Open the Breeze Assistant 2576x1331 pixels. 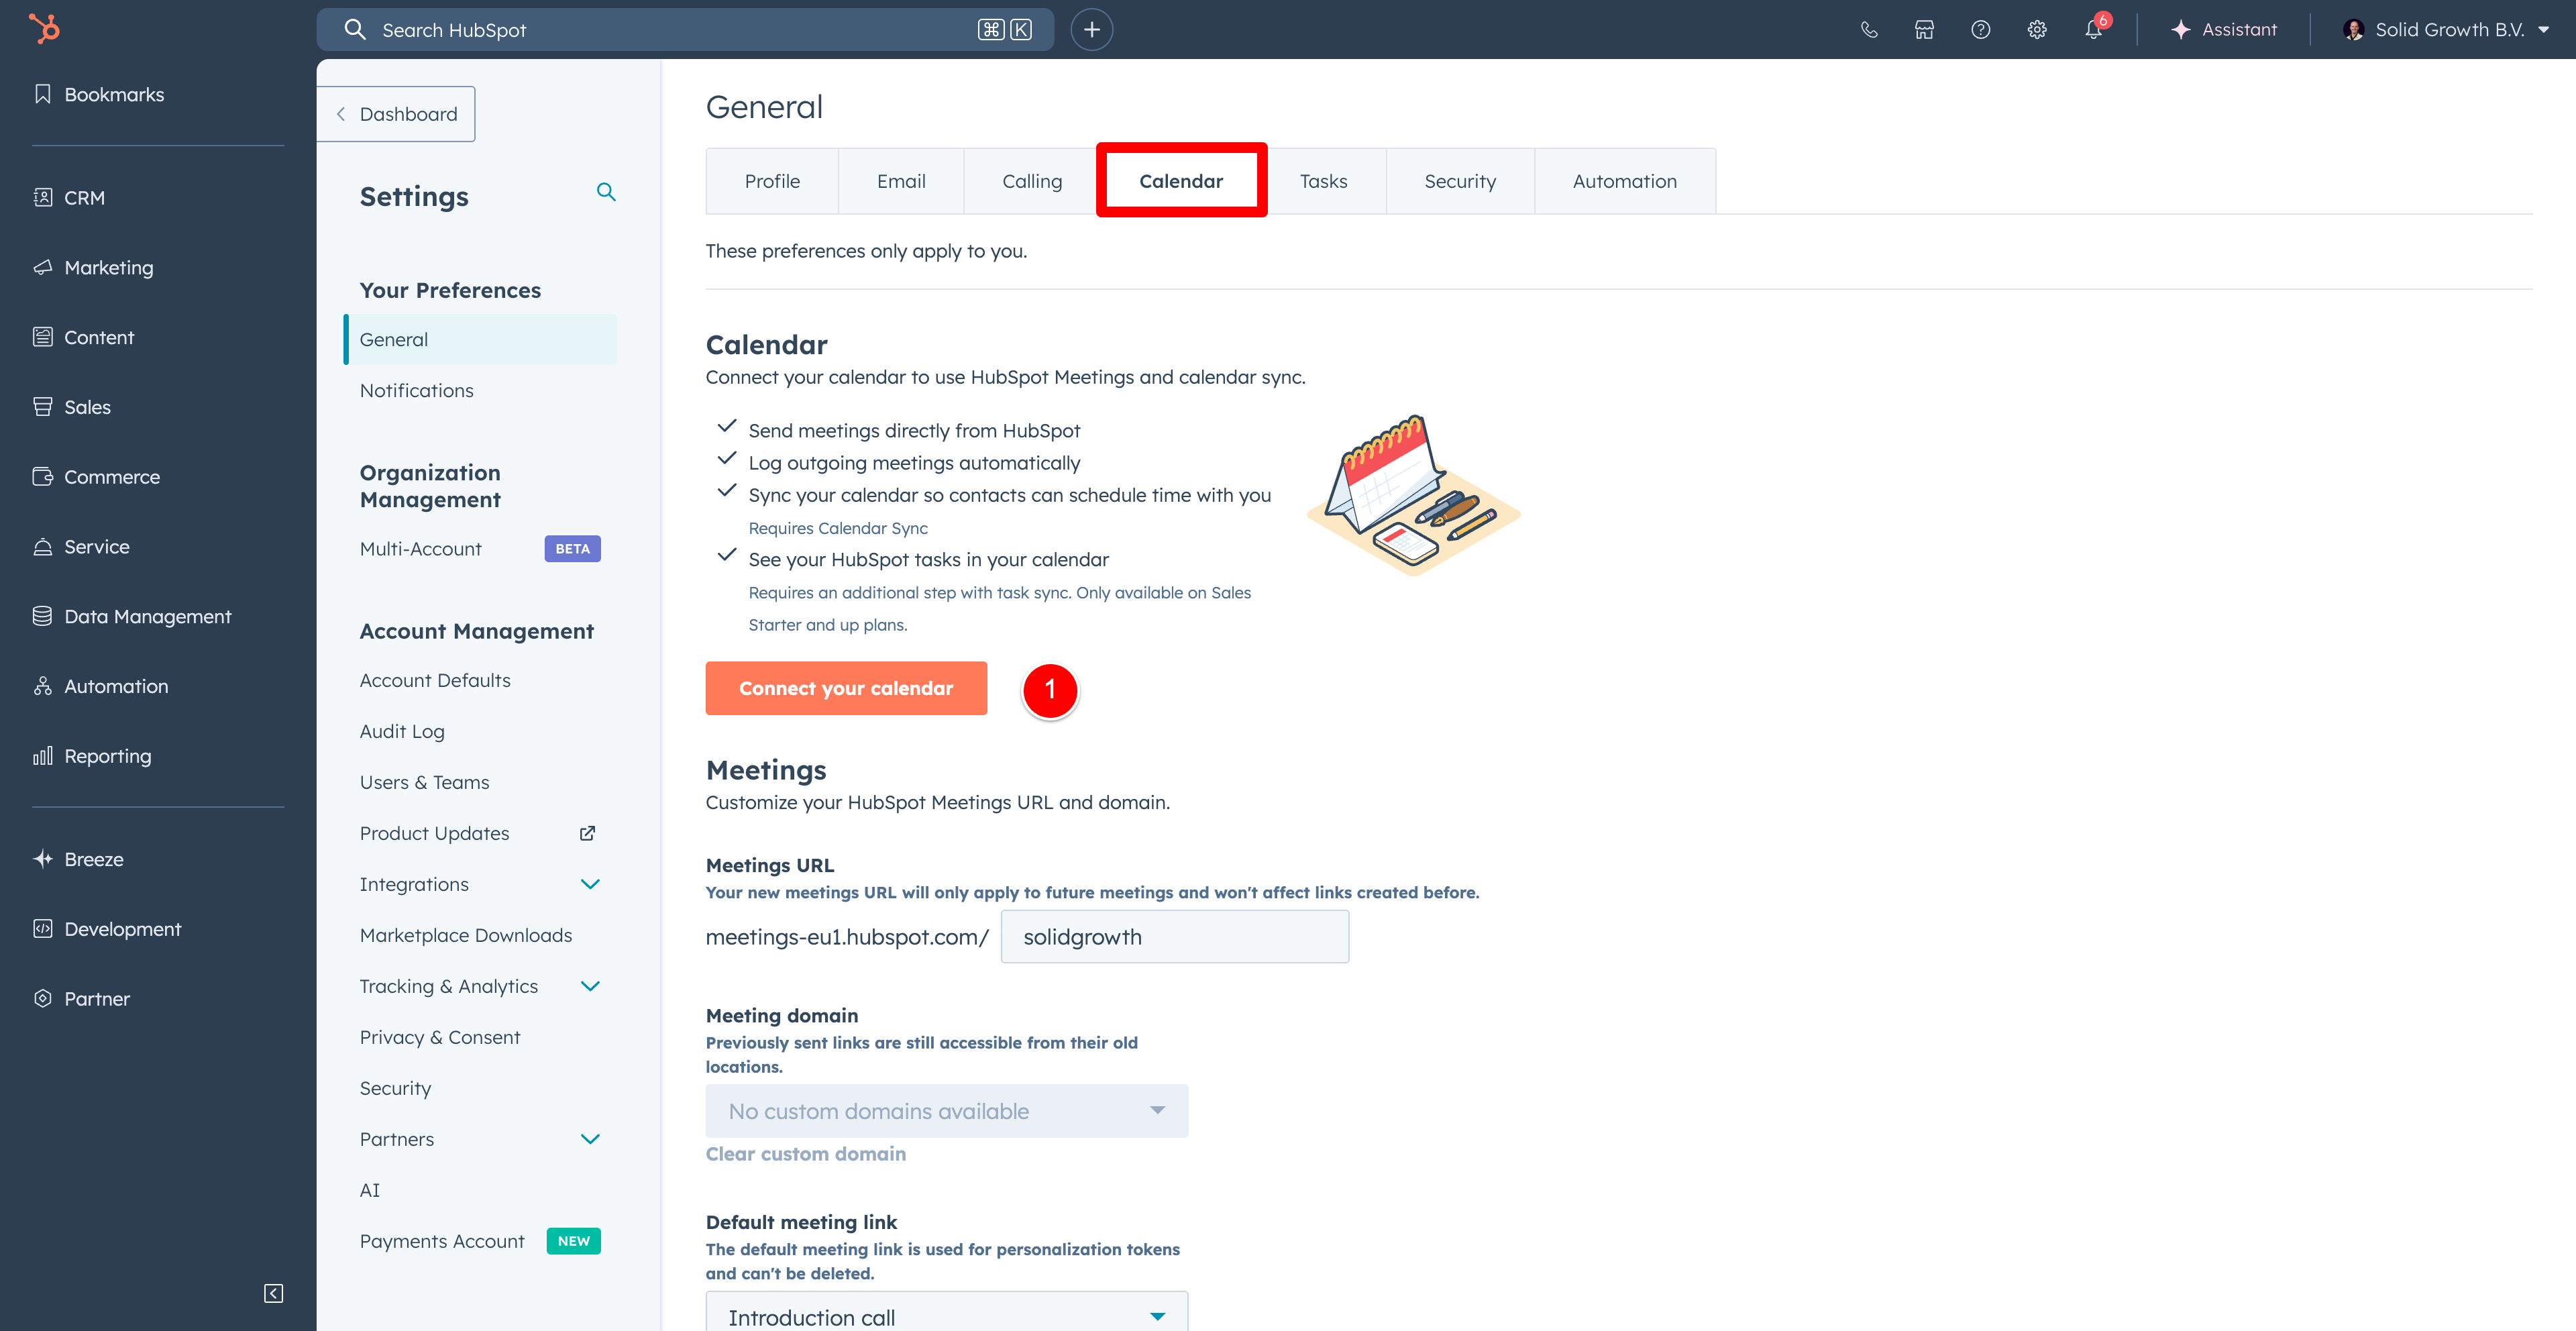2224,30
